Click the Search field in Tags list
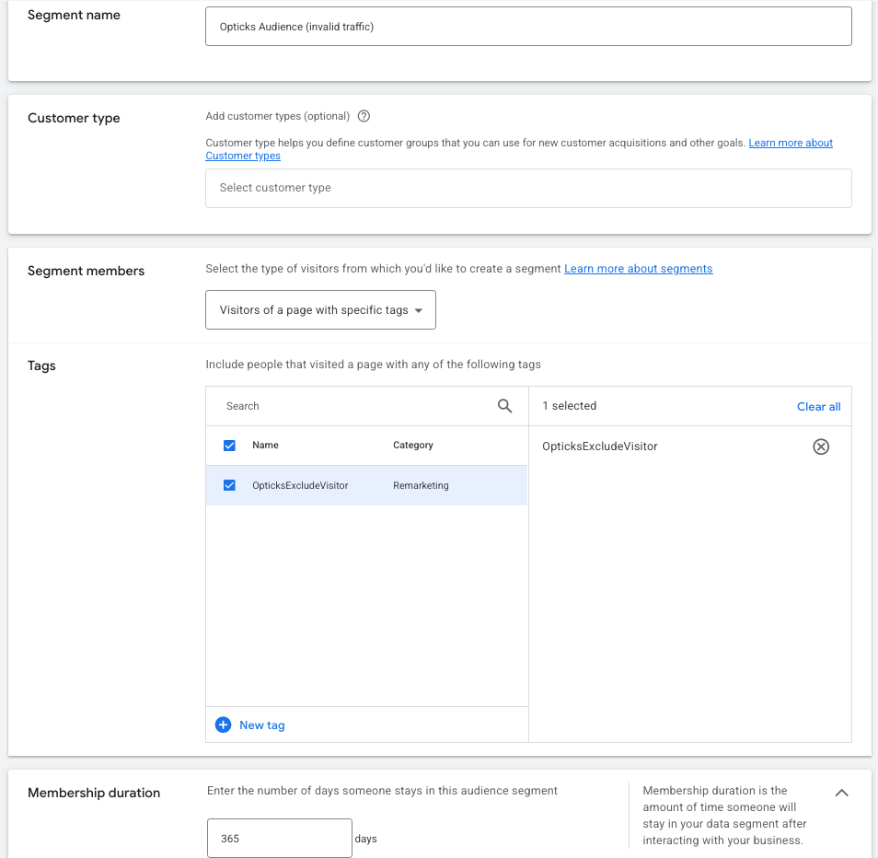Screen dimensions: 878x858 [x=354, y=406]
